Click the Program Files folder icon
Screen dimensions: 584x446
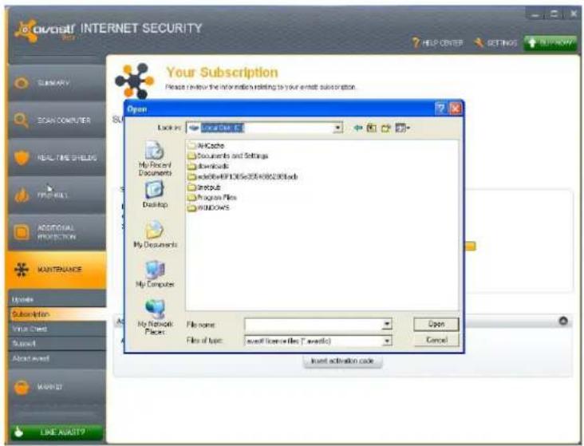(191, 198)
